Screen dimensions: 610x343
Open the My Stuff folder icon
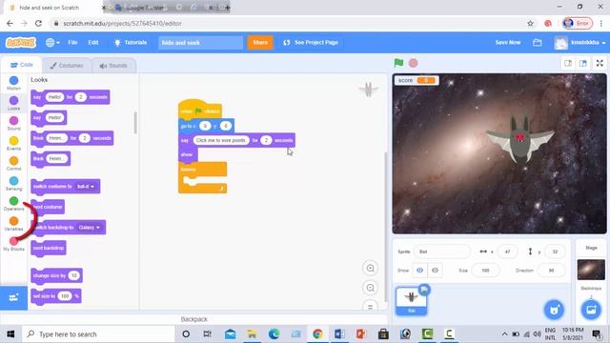pyautogui.click(x=538, y=42)
